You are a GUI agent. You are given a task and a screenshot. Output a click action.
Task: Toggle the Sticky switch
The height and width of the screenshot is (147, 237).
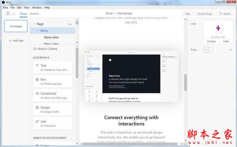click(x=208, y=50)
